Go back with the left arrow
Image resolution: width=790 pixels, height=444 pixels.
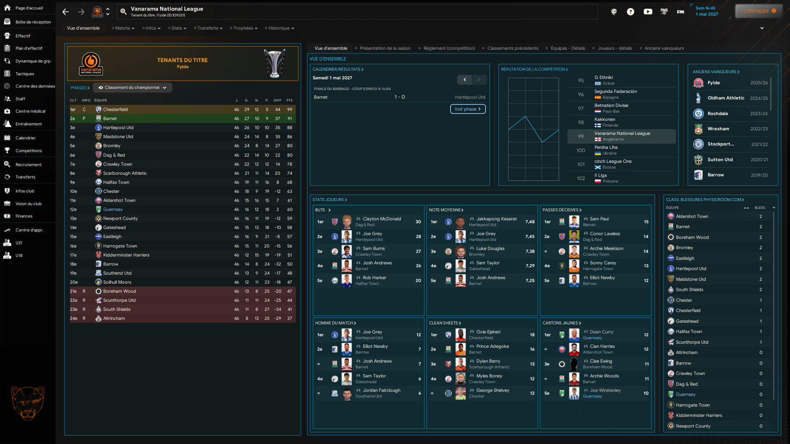[x=65, y=12]
